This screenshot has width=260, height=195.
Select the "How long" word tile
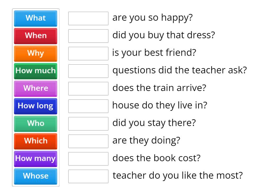pyautogui.click(x=35, y=106)
